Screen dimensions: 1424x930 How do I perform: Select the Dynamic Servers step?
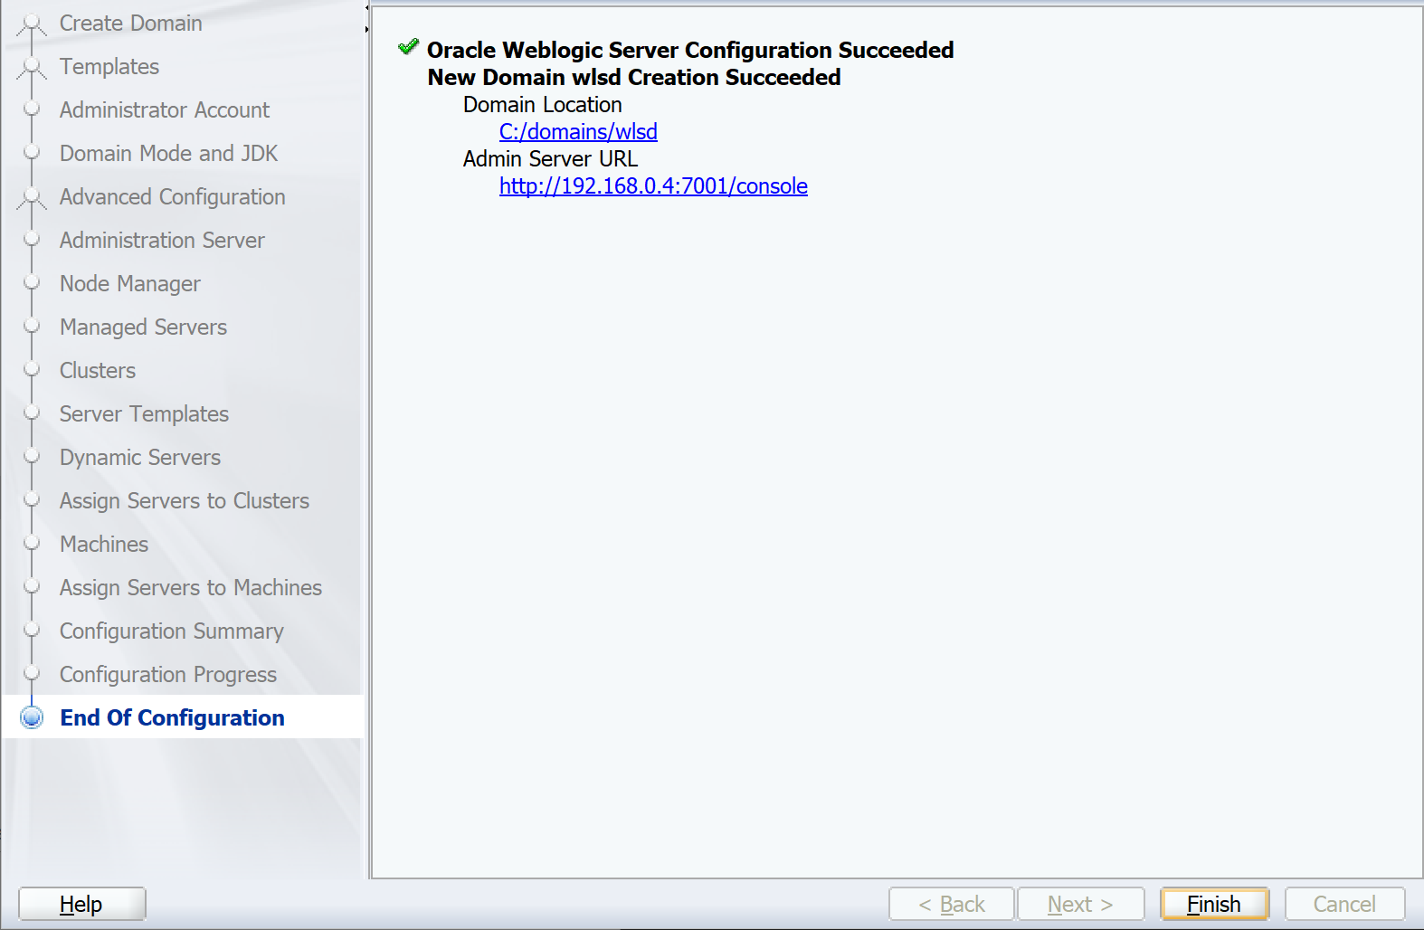tap(140, 458)
